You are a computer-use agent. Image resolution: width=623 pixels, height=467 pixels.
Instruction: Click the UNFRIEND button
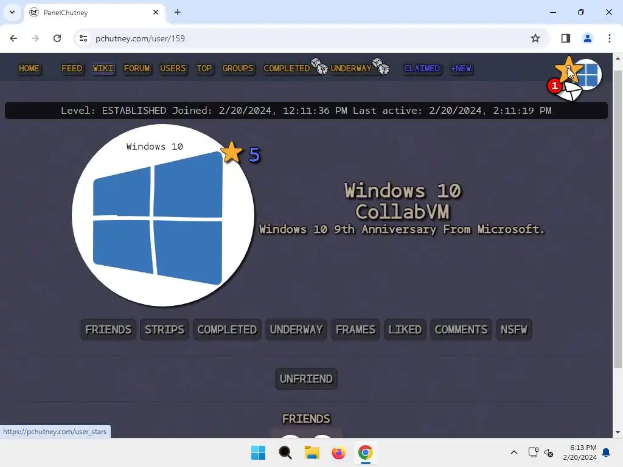(306, 379)
